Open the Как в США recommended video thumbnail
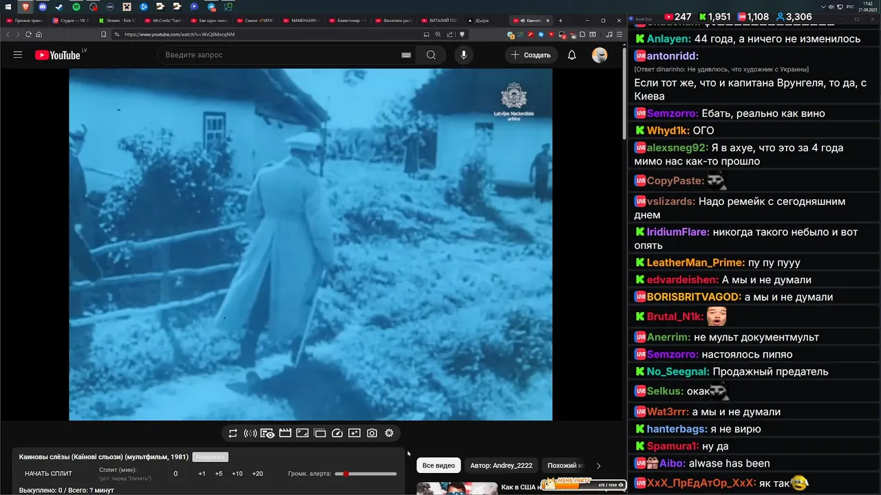The width and height of the screenshot is (881, 495). (456, 489)
